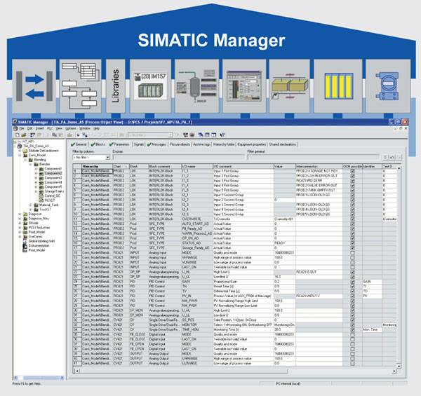The width and height of the screenshot is (421, 396).
Task: Expand the Material_Tank tree node
Action: 29,205
